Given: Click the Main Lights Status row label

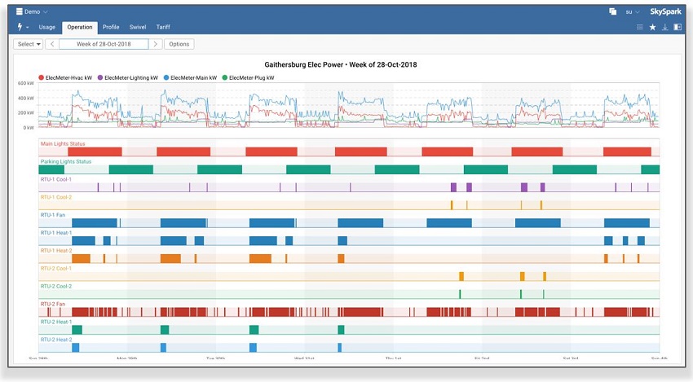Looking at the screenshot, I should (63, 143).
